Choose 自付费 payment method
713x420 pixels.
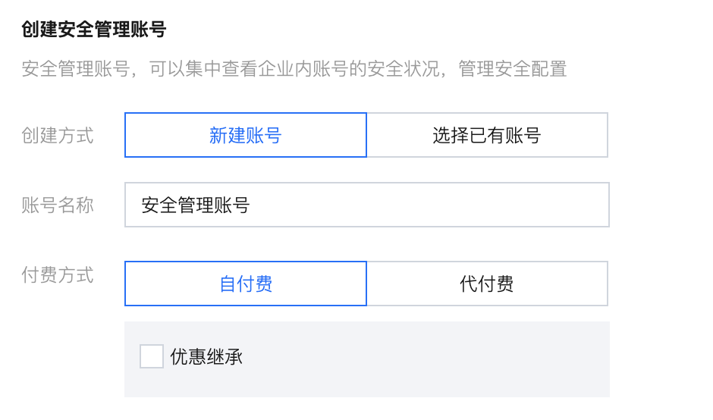pyautogui.click(x=245, y=284)
